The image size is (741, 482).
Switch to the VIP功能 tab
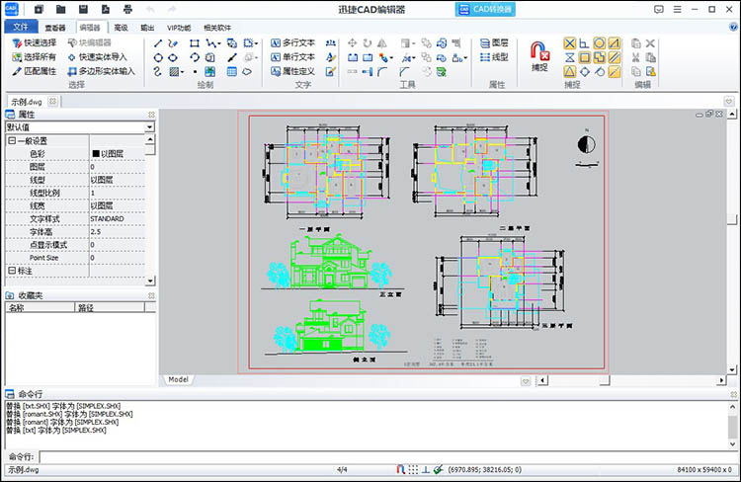[179, 28]
